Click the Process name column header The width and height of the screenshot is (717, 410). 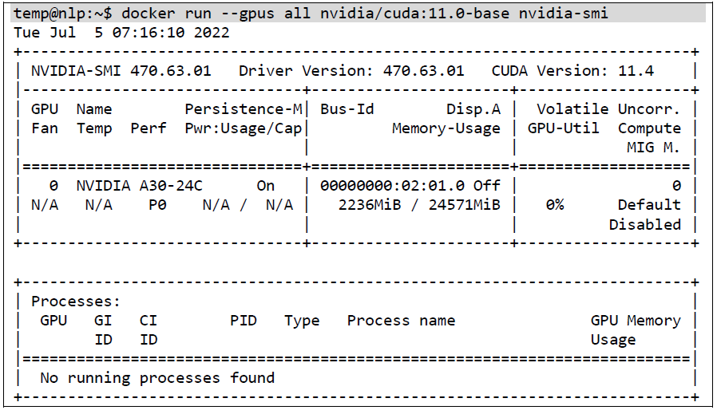click(x=401, y=321)
